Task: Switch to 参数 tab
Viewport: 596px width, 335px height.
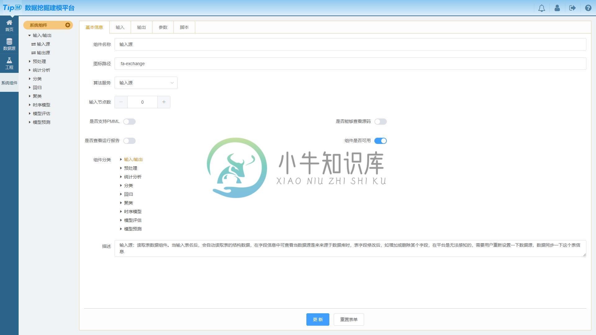Action: point(163,27)
